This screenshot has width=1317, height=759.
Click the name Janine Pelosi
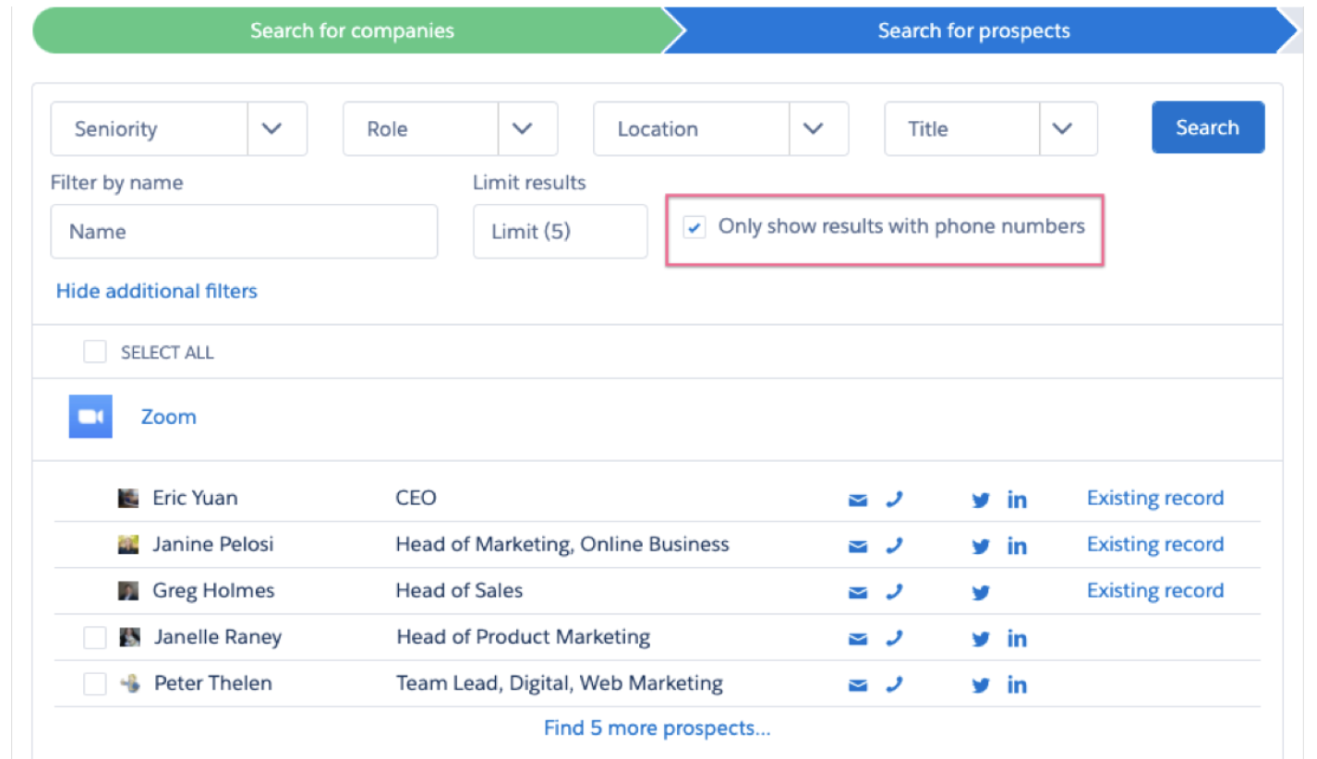click(x=213, y=544)
